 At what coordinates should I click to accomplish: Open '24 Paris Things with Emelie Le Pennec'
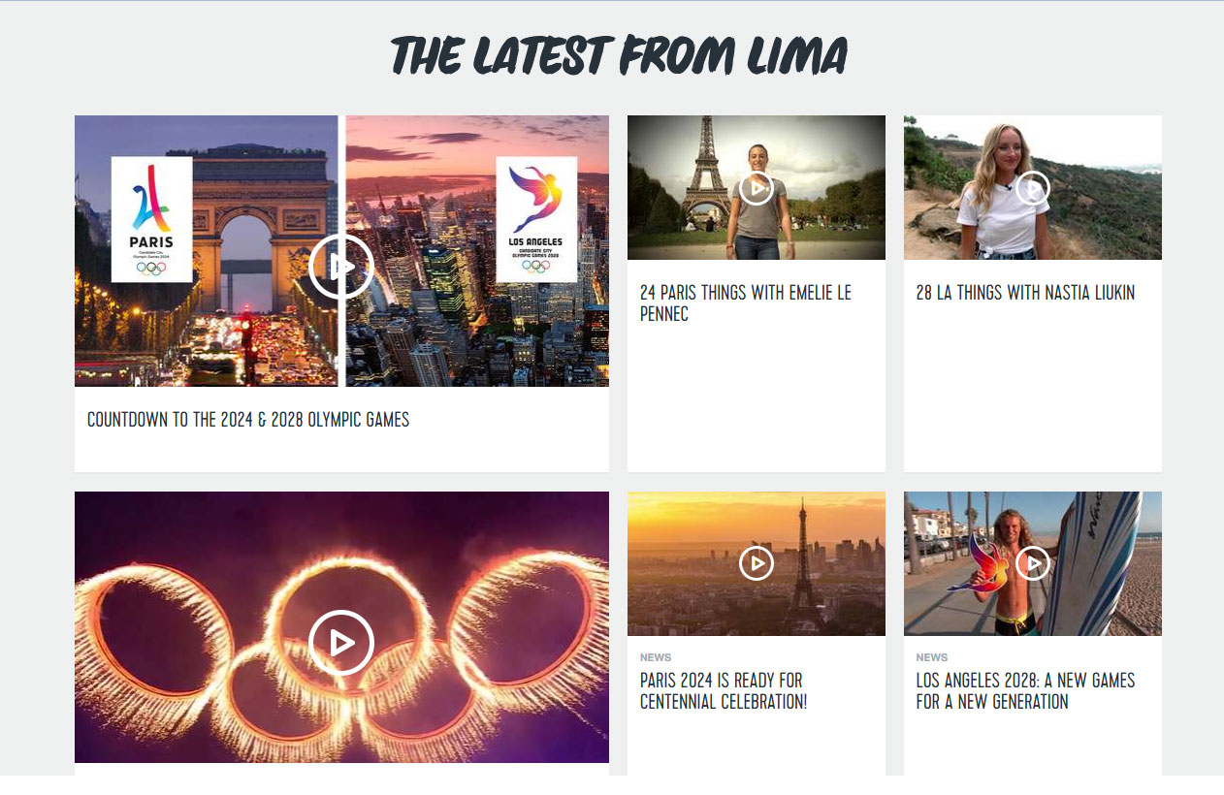tap(746, 302)
